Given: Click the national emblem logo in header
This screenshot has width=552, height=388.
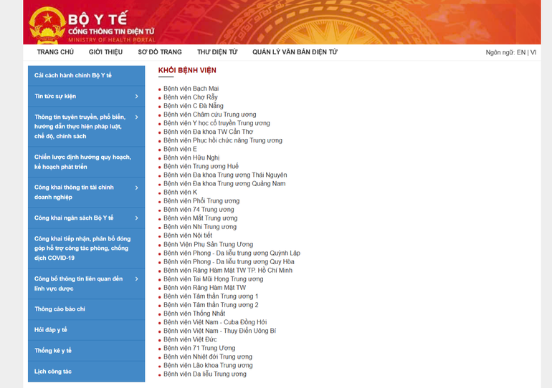Looking at the screenshot, I should tap(47, 26).
